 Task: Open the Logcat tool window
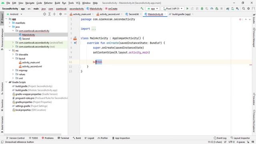coord(89,138)
